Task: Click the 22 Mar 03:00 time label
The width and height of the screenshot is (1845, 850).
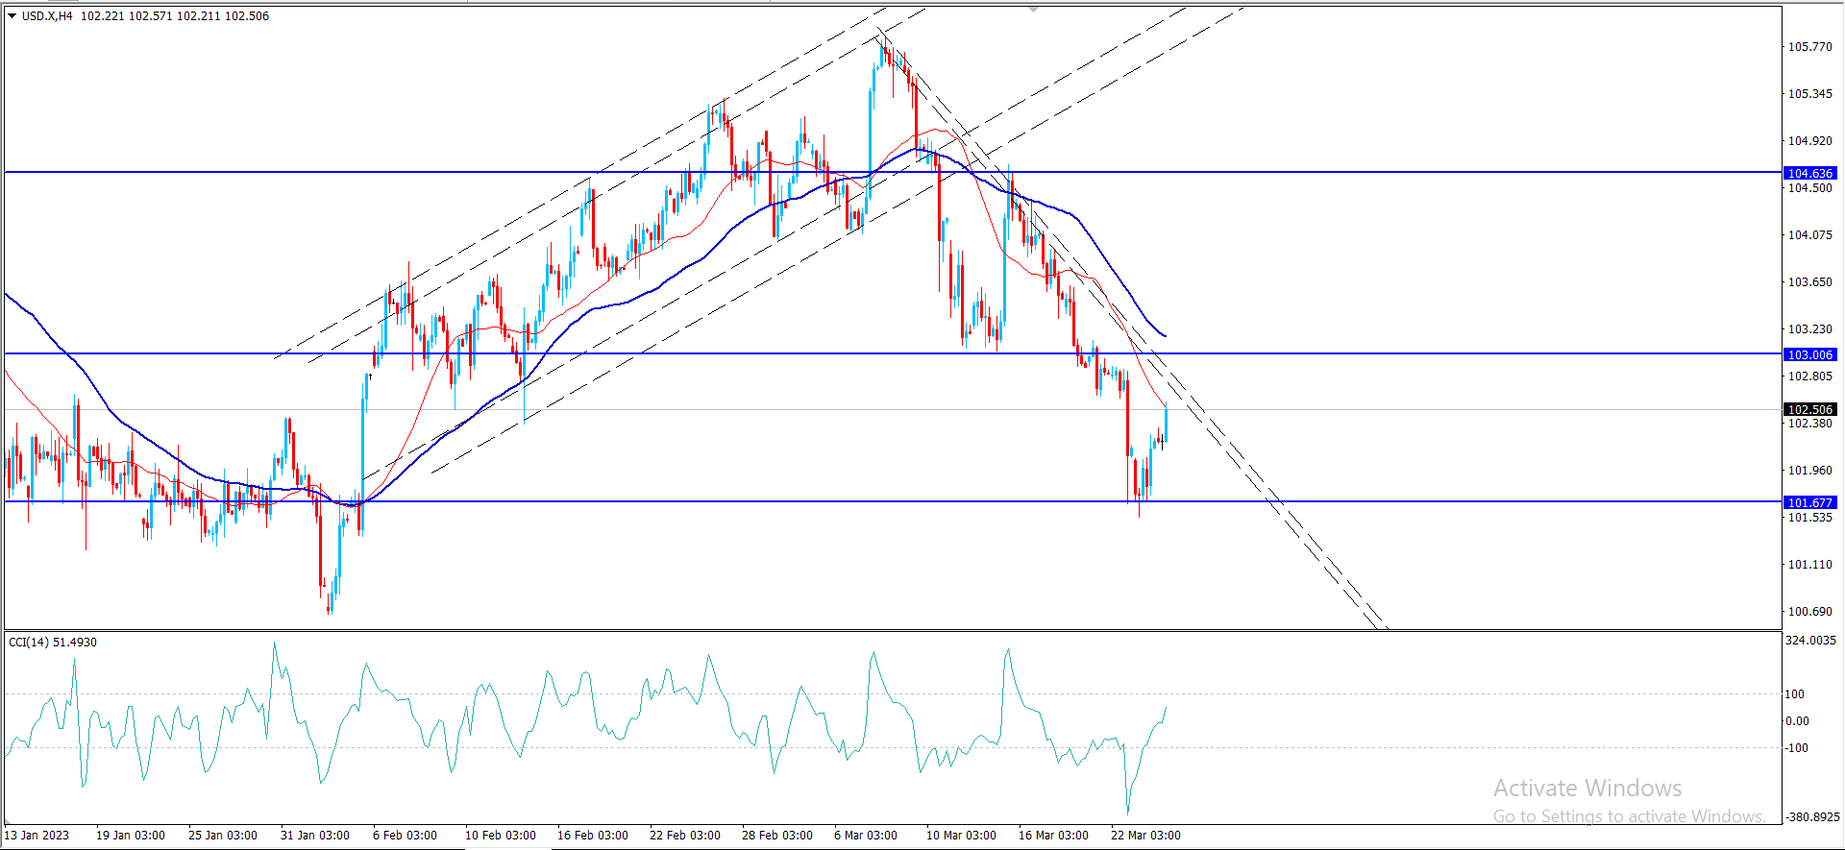Action: [1145, 835]
